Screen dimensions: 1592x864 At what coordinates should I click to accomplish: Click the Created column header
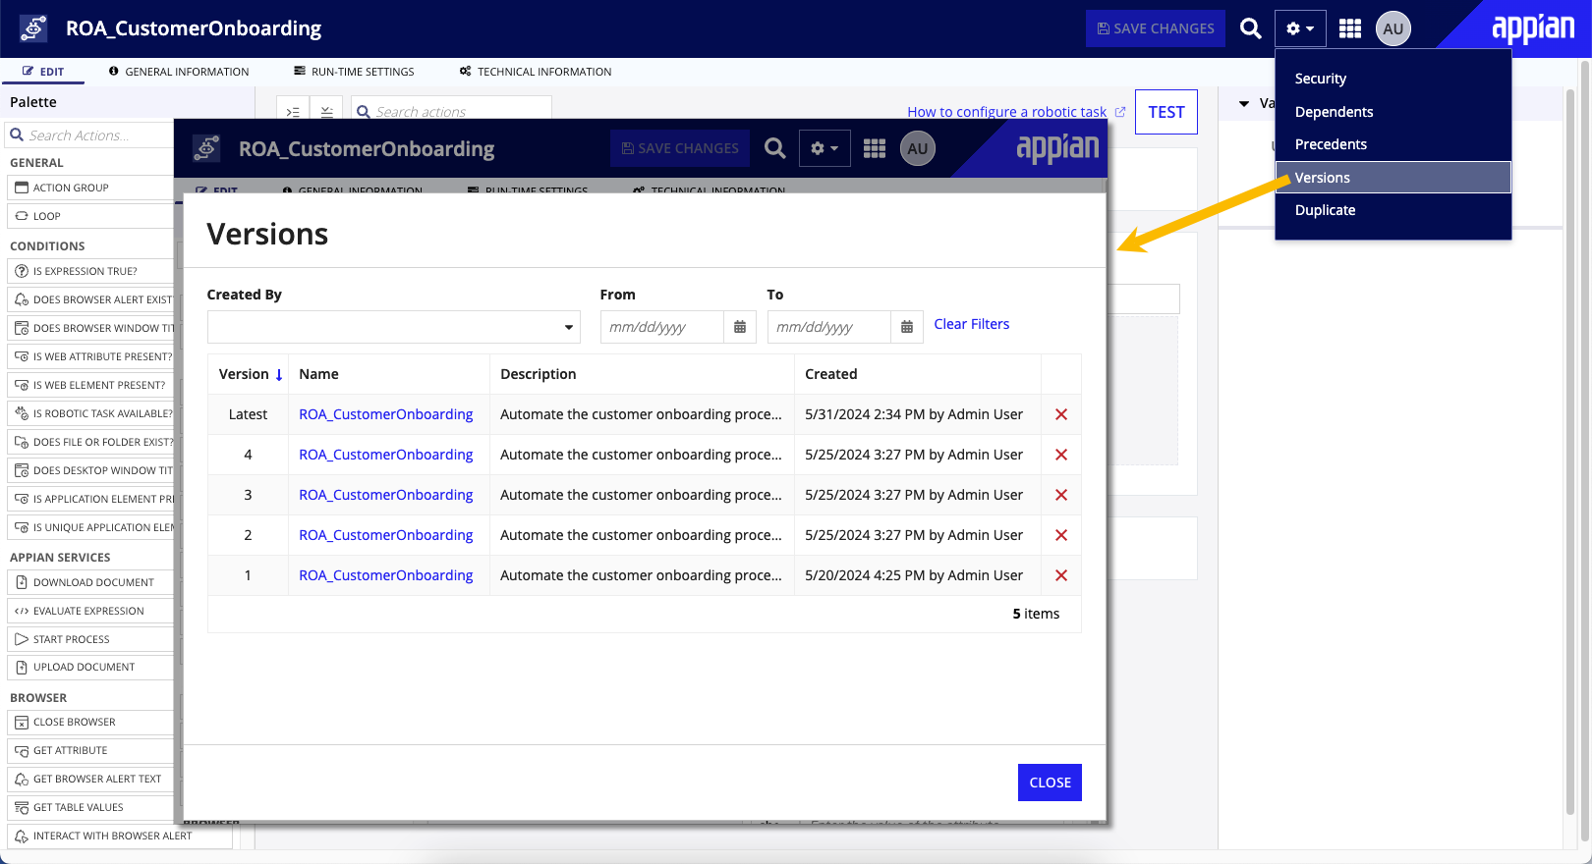831,374
